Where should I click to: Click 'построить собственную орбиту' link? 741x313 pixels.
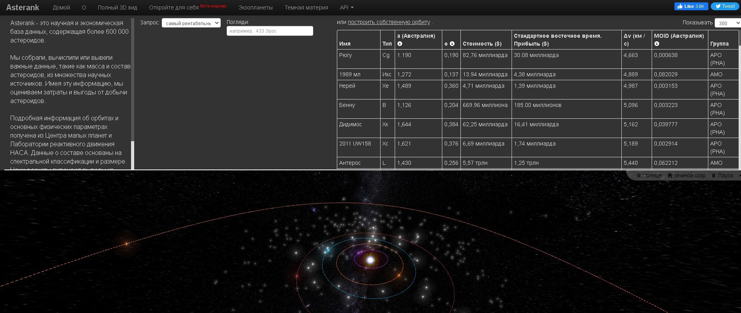coord(389,22)
